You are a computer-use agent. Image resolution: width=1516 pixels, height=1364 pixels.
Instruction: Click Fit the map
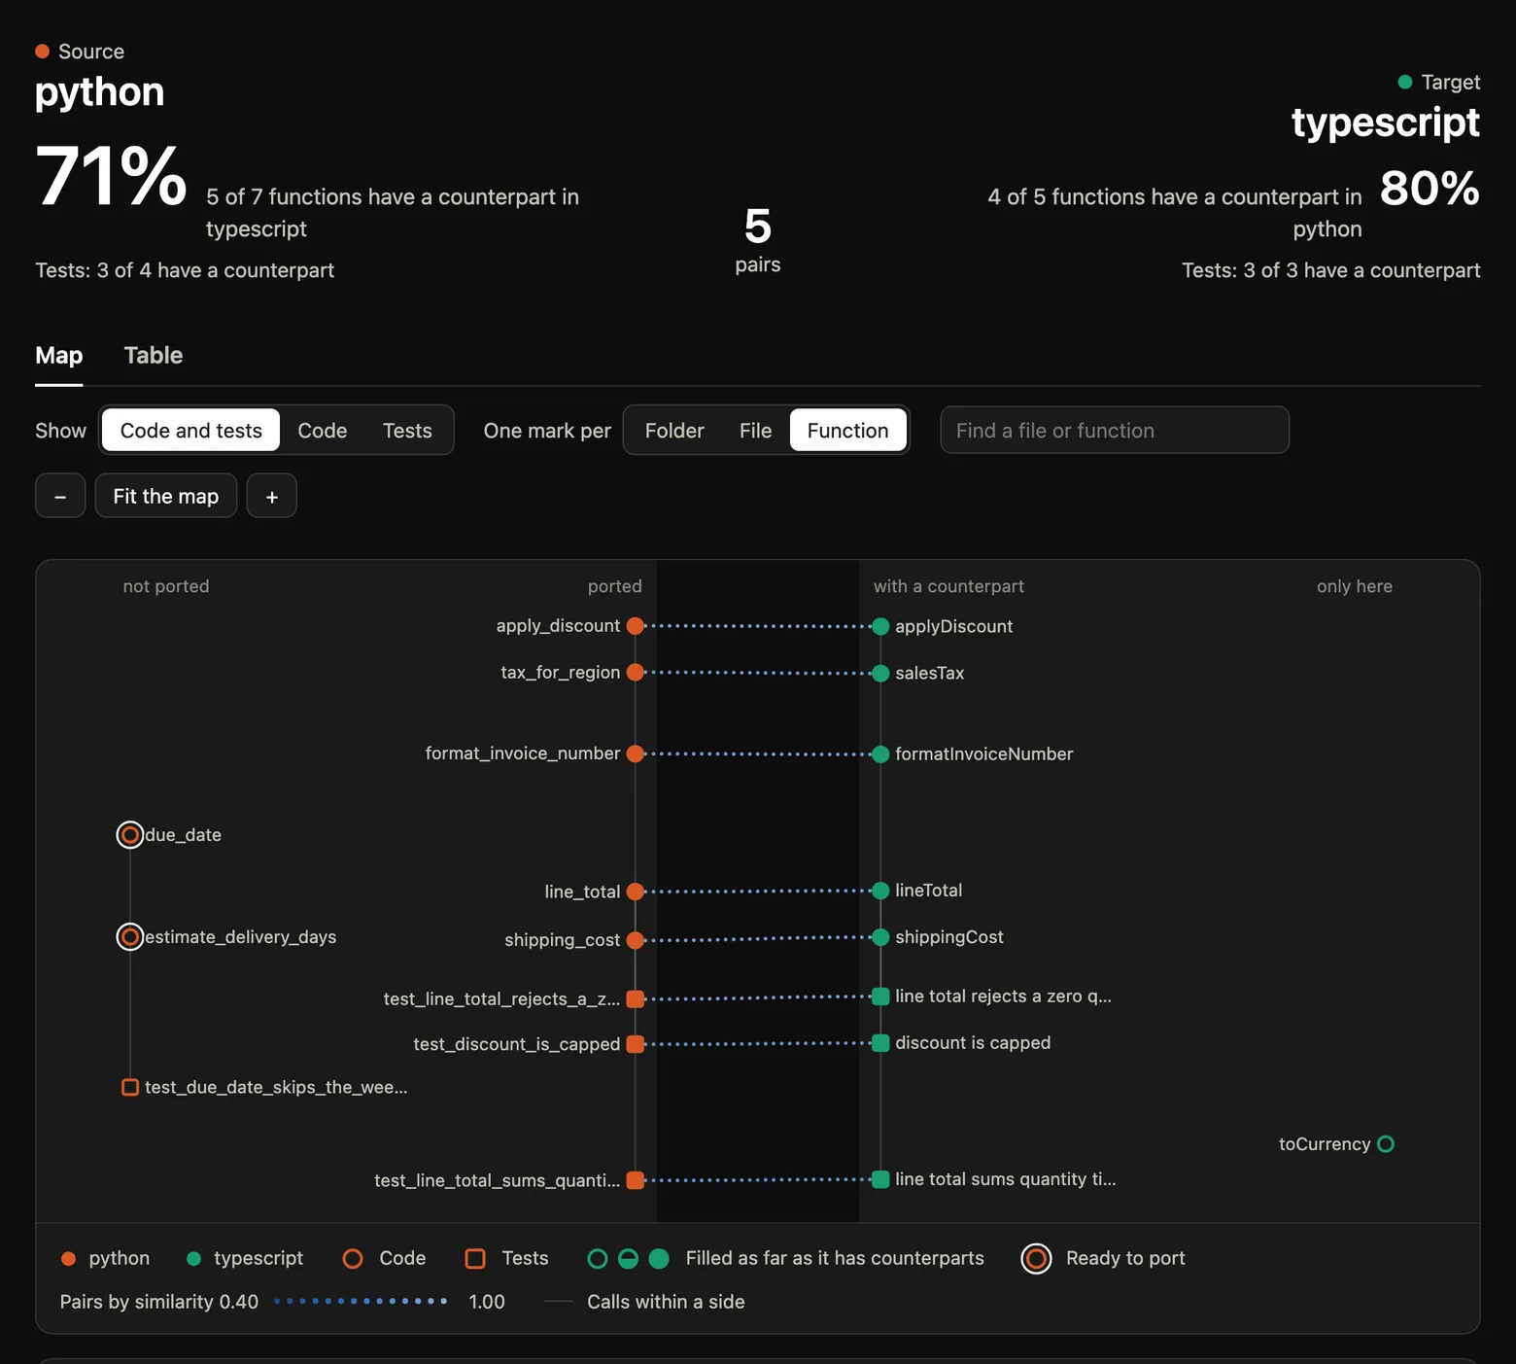(166, 496)
